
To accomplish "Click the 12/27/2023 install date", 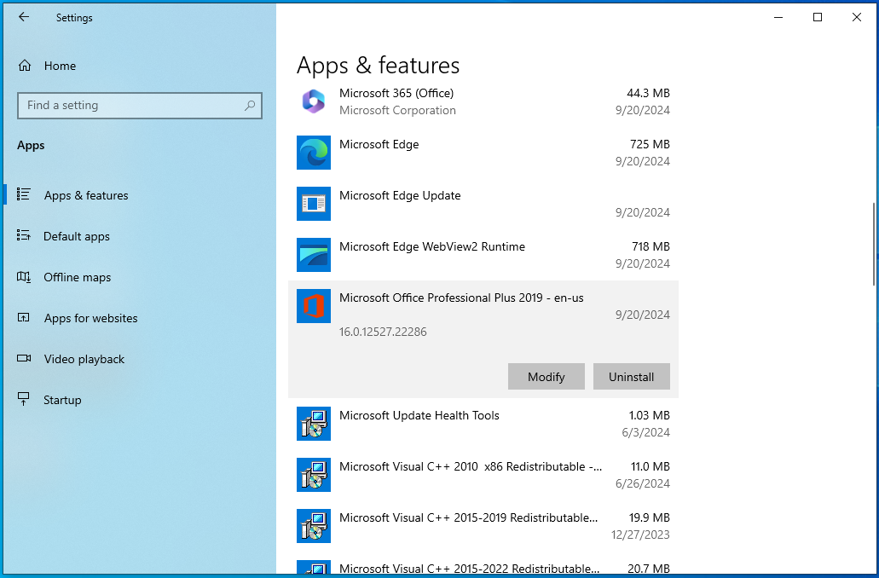I will pos(640,535).
